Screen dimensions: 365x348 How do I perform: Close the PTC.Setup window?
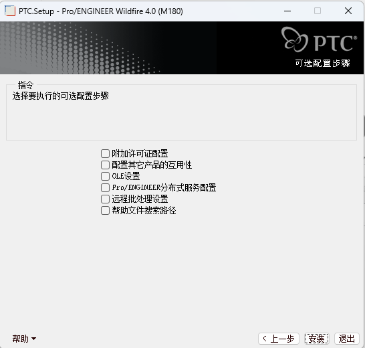(x=348, y=11)
